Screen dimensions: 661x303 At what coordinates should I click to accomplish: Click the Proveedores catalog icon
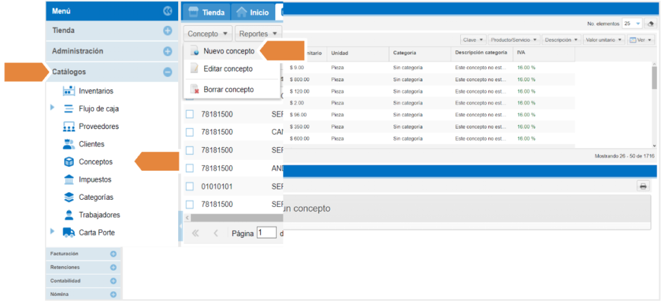click(x=69, y=126)
